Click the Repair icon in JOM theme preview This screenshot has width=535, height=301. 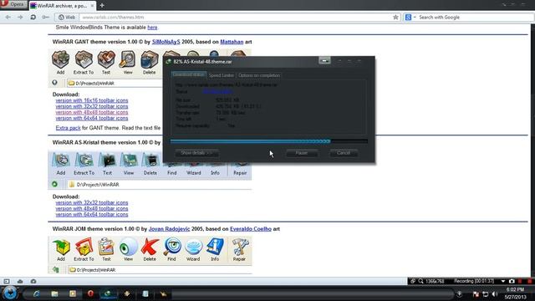(x=240, y=247)
